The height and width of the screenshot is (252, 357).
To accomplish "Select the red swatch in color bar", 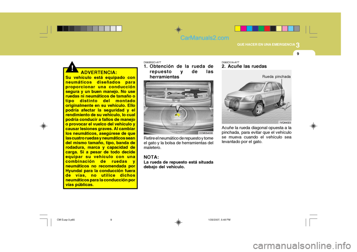I will pos(267,29).
